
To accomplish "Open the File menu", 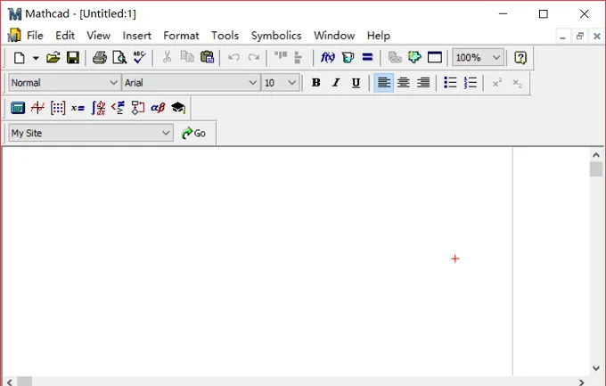I will pos(35,36).
